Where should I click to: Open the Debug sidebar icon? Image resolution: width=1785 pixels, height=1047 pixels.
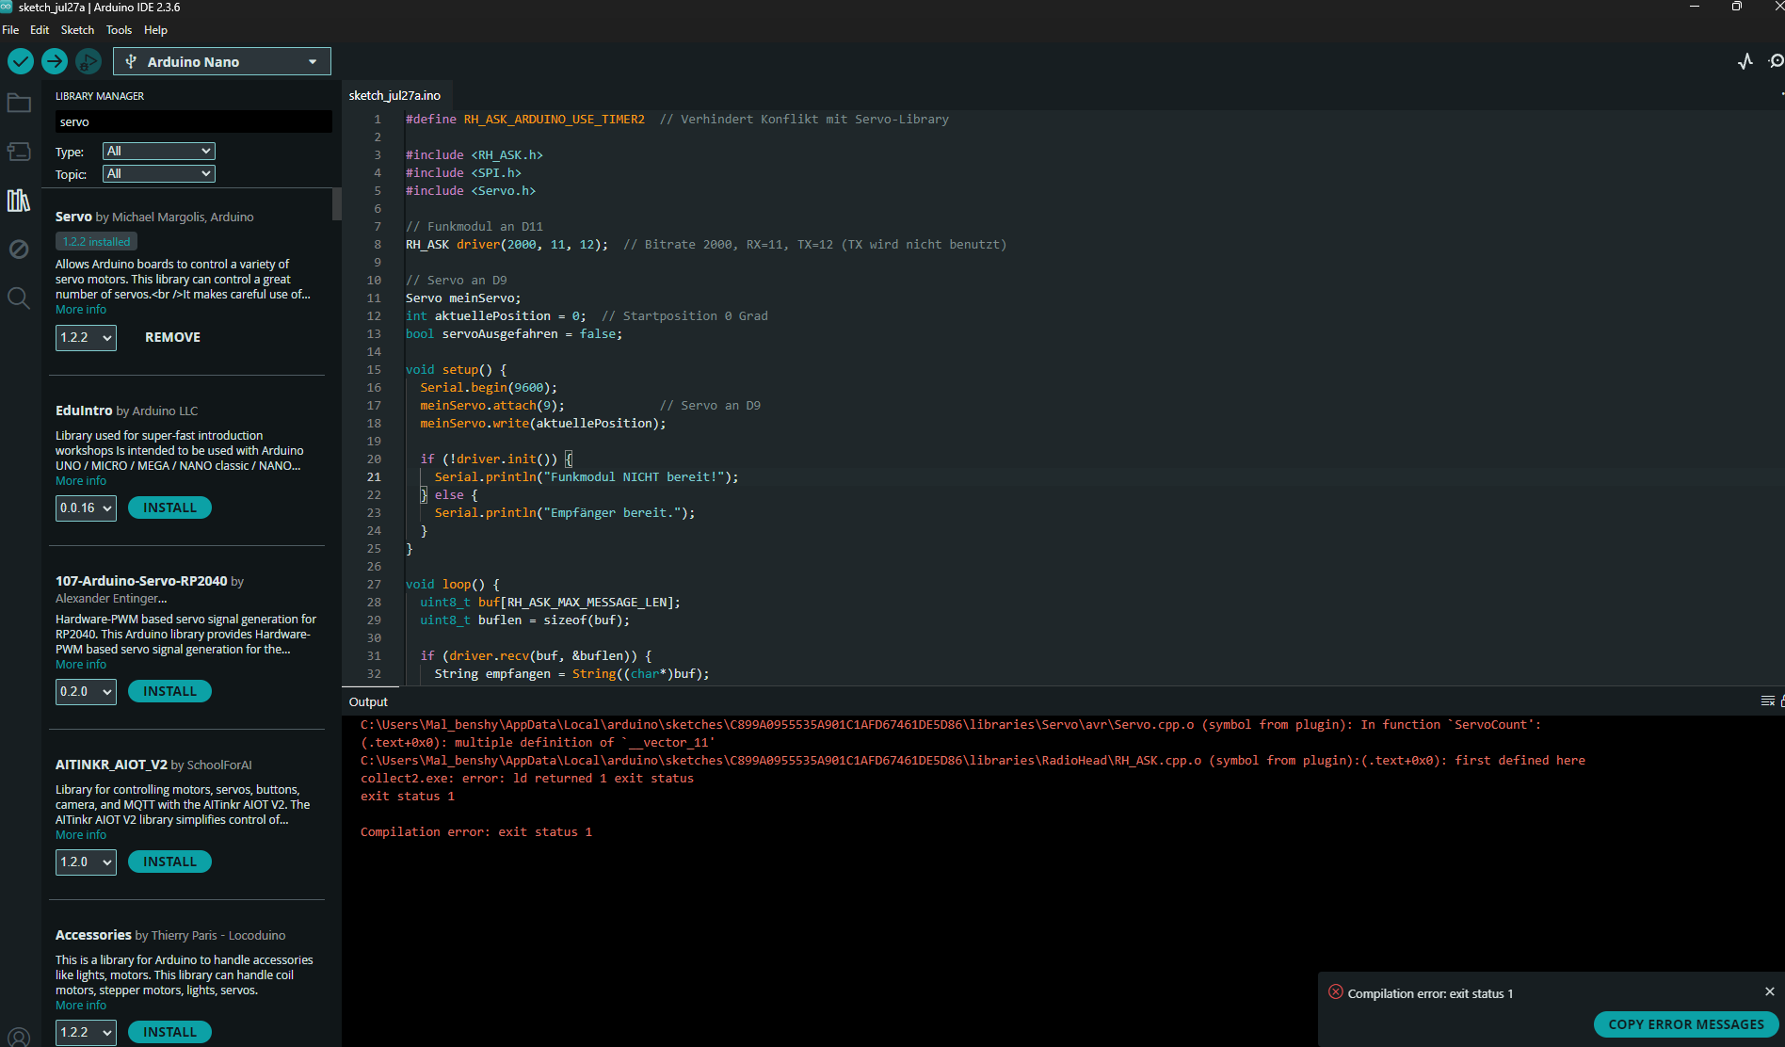click(x=19, y=250)
